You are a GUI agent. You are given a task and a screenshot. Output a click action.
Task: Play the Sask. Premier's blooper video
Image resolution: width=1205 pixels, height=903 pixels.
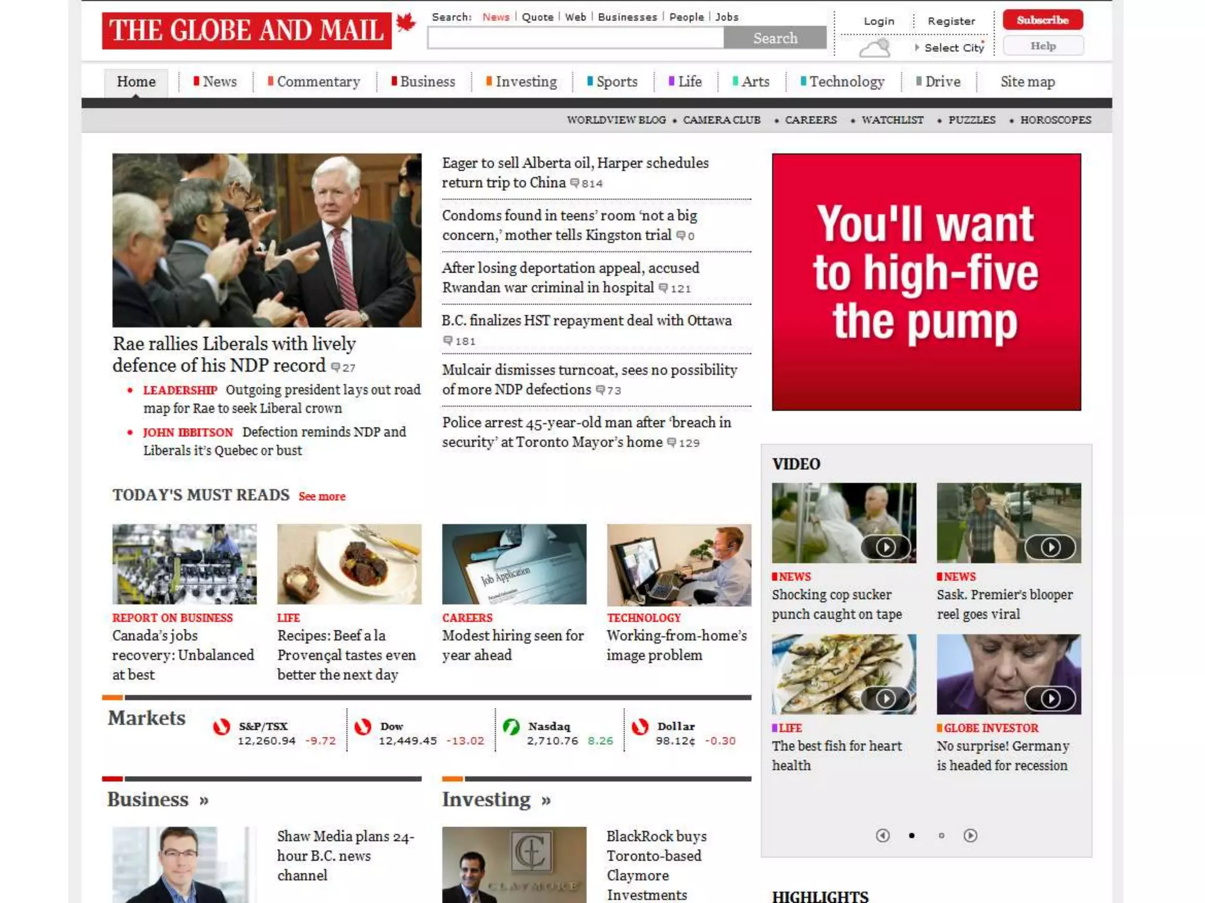pos(1050,547)
